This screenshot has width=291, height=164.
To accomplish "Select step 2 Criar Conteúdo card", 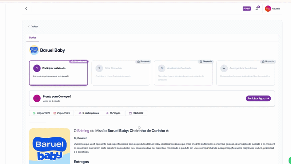I will click(x=121, y=73).
